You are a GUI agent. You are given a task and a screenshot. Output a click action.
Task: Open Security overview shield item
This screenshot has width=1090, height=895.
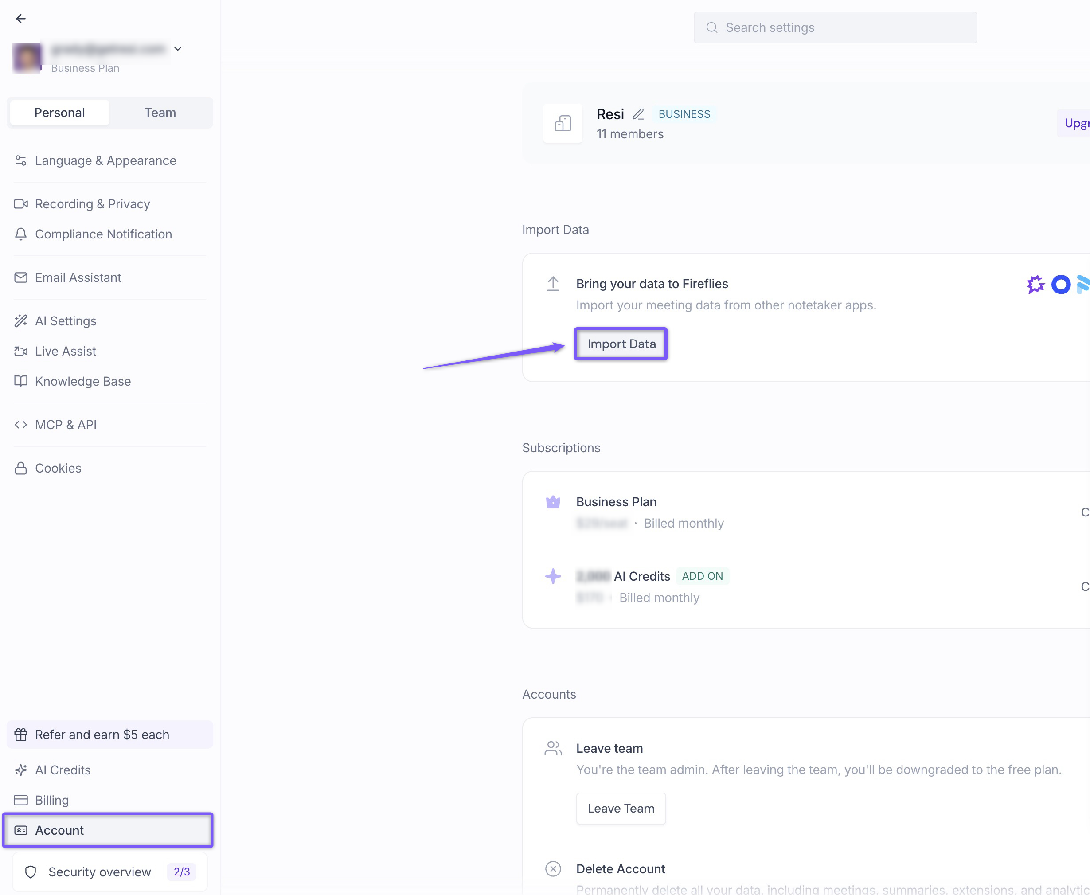pos(110,872)
